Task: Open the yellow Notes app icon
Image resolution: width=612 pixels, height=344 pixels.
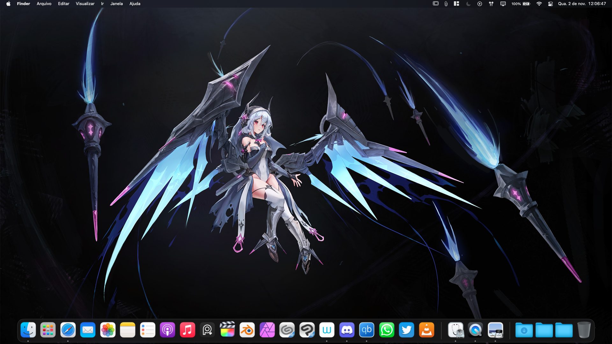Action: (128, 330)
